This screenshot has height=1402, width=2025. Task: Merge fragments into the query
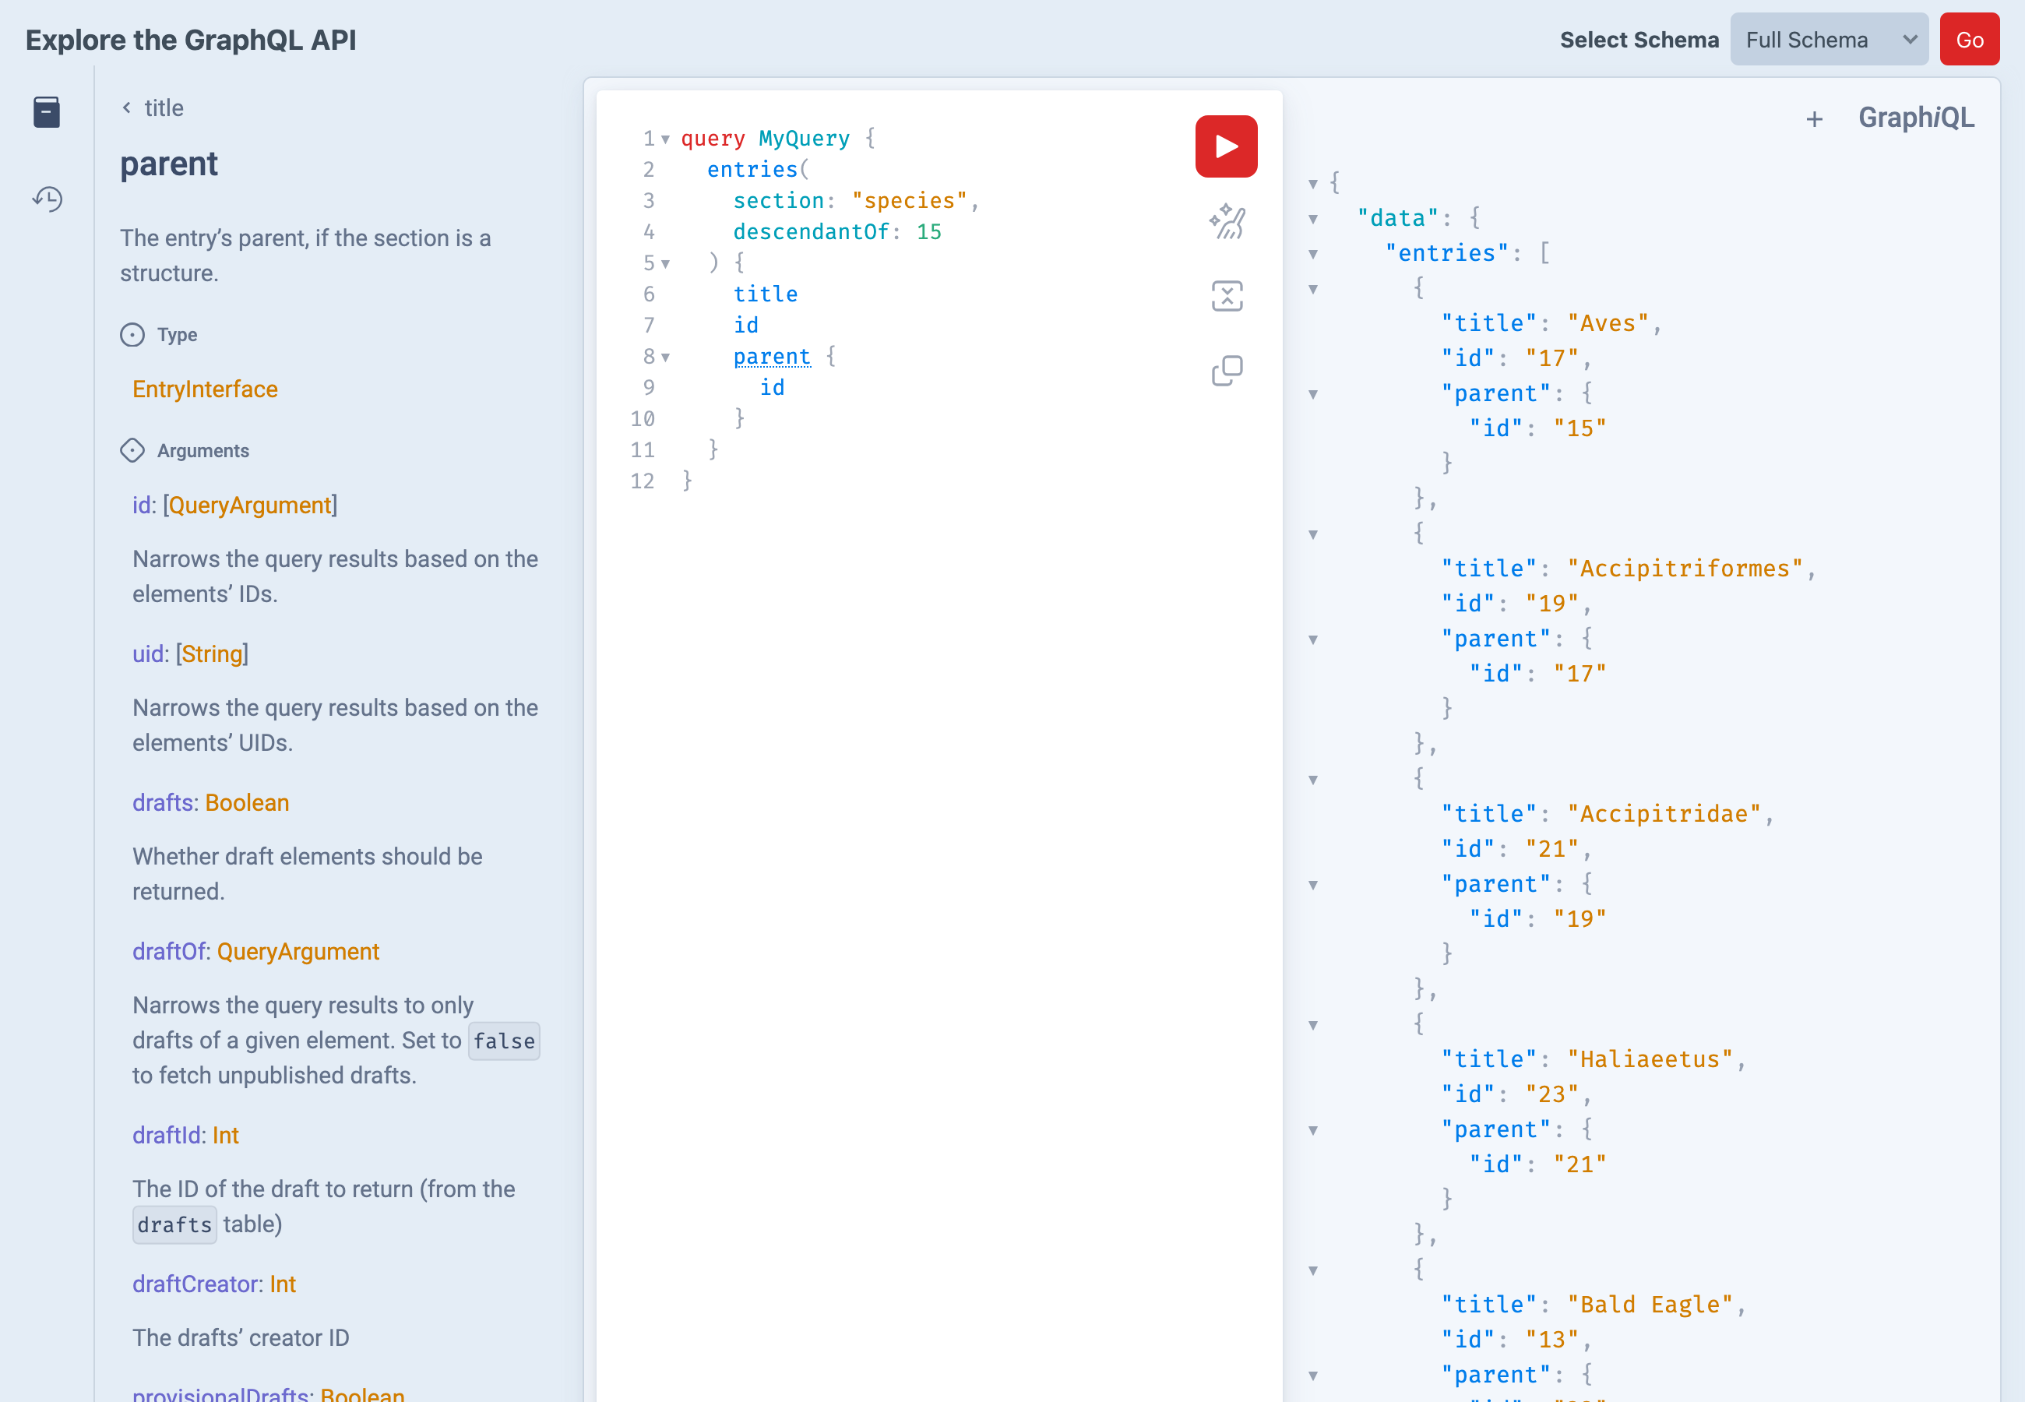(x=1227, y=296)
